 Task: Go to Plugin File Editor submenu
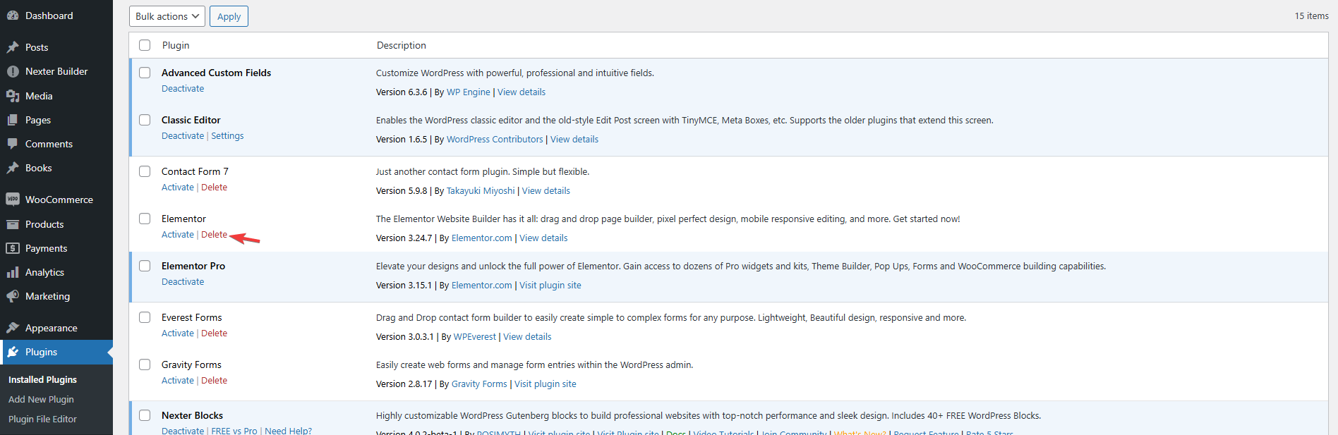[42, 419]
